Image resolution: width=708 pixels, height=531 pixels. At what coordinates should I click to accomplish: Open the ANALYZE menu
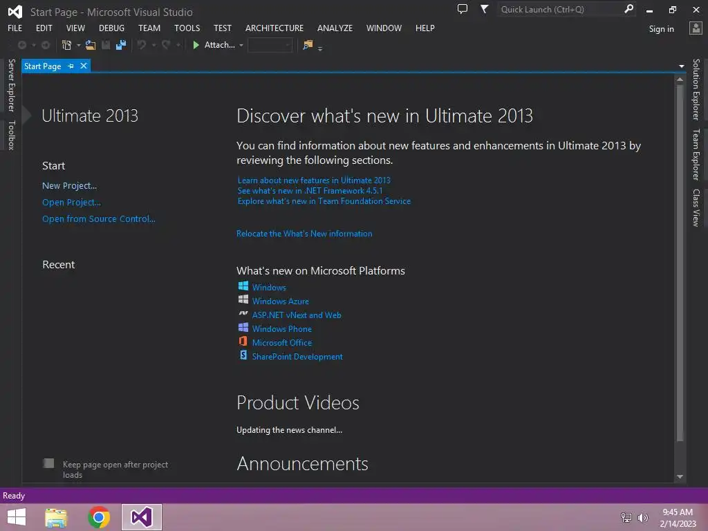click(335, 28)
